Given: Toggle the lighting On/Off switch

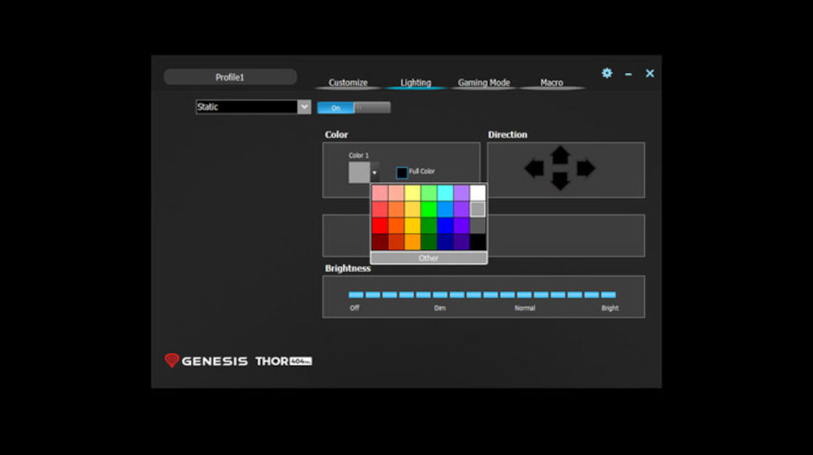Looking at the screenshot, I should [x=354, y=107].
